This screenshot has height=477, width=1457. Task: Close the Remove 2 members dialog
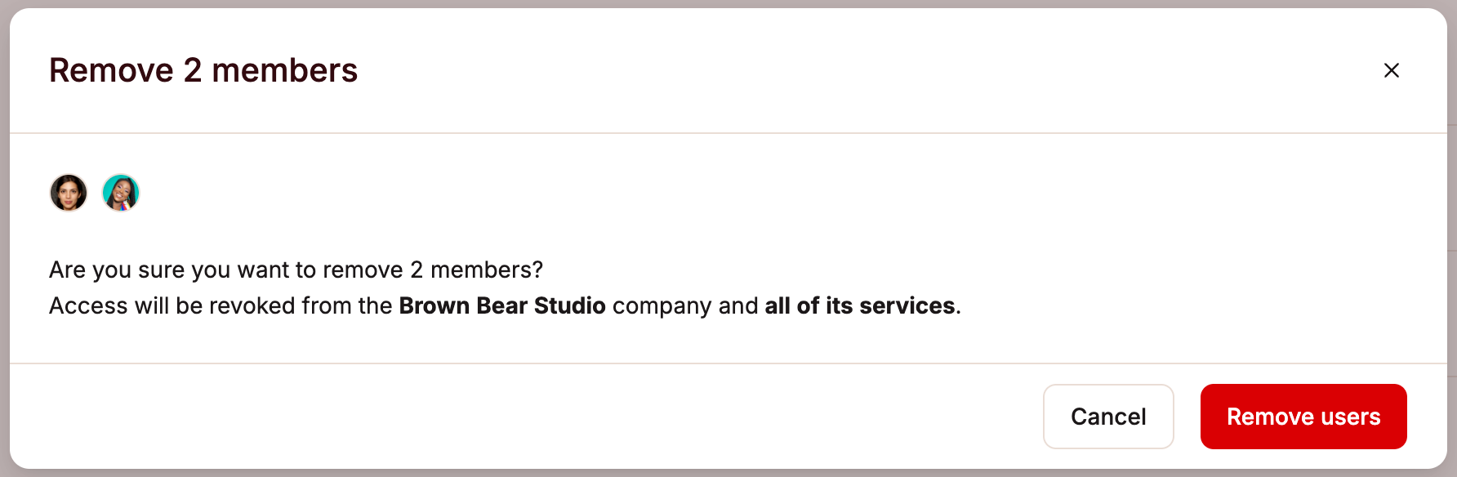tap(1392, 70)
